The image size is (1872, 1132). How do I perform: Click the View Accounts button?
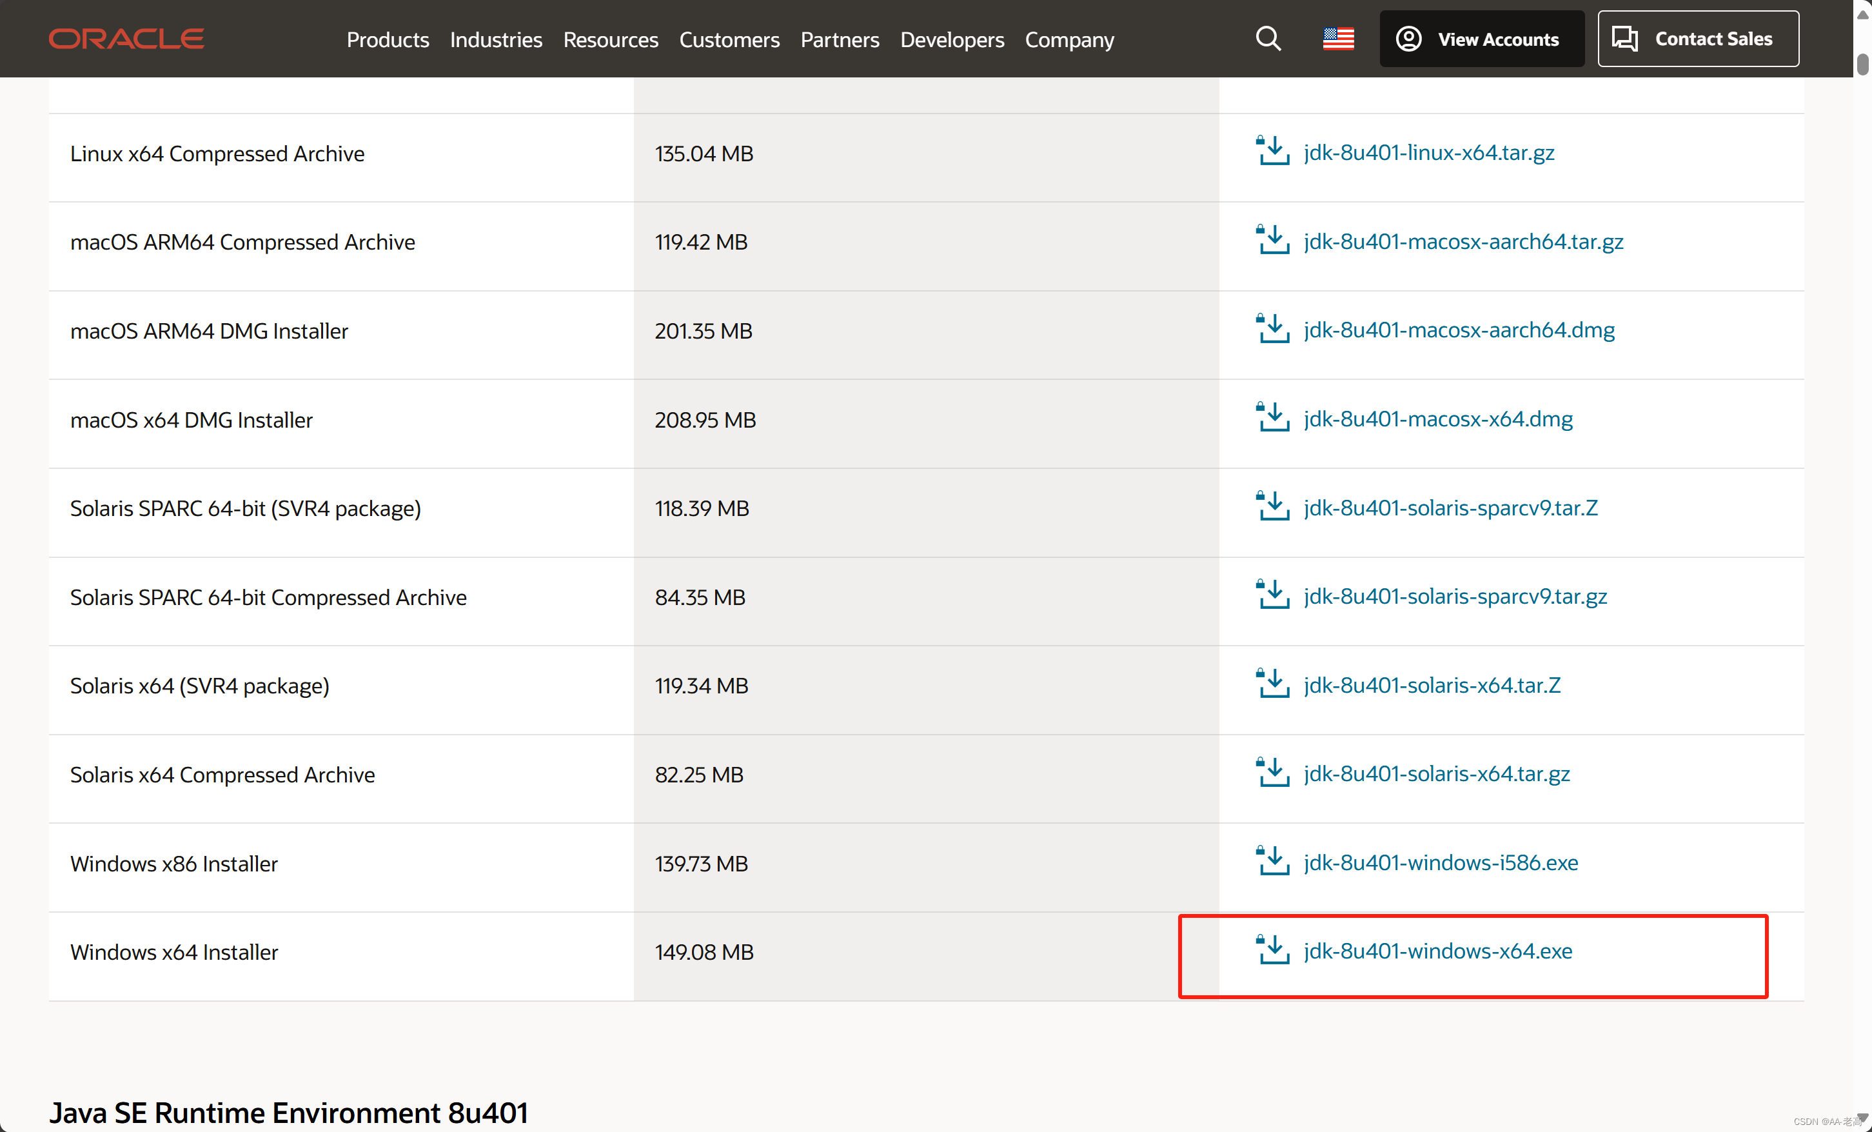click(x=1481, y=39)
